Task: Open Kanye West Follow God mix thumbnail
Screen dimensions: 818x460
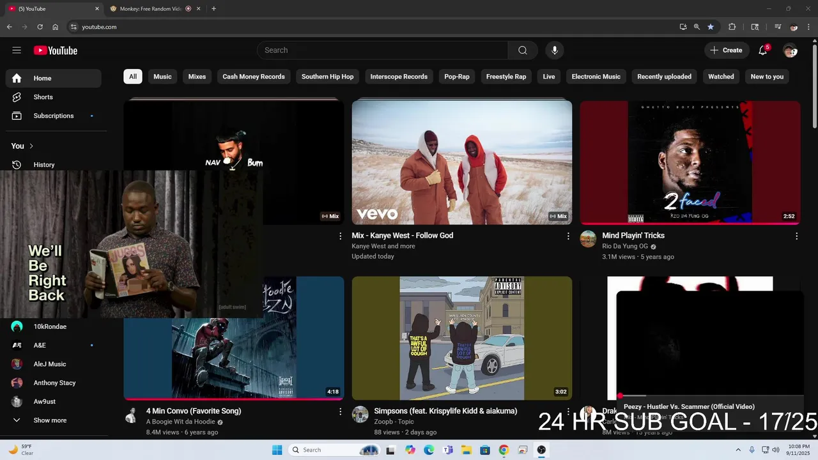Action: tap(462, 162)
